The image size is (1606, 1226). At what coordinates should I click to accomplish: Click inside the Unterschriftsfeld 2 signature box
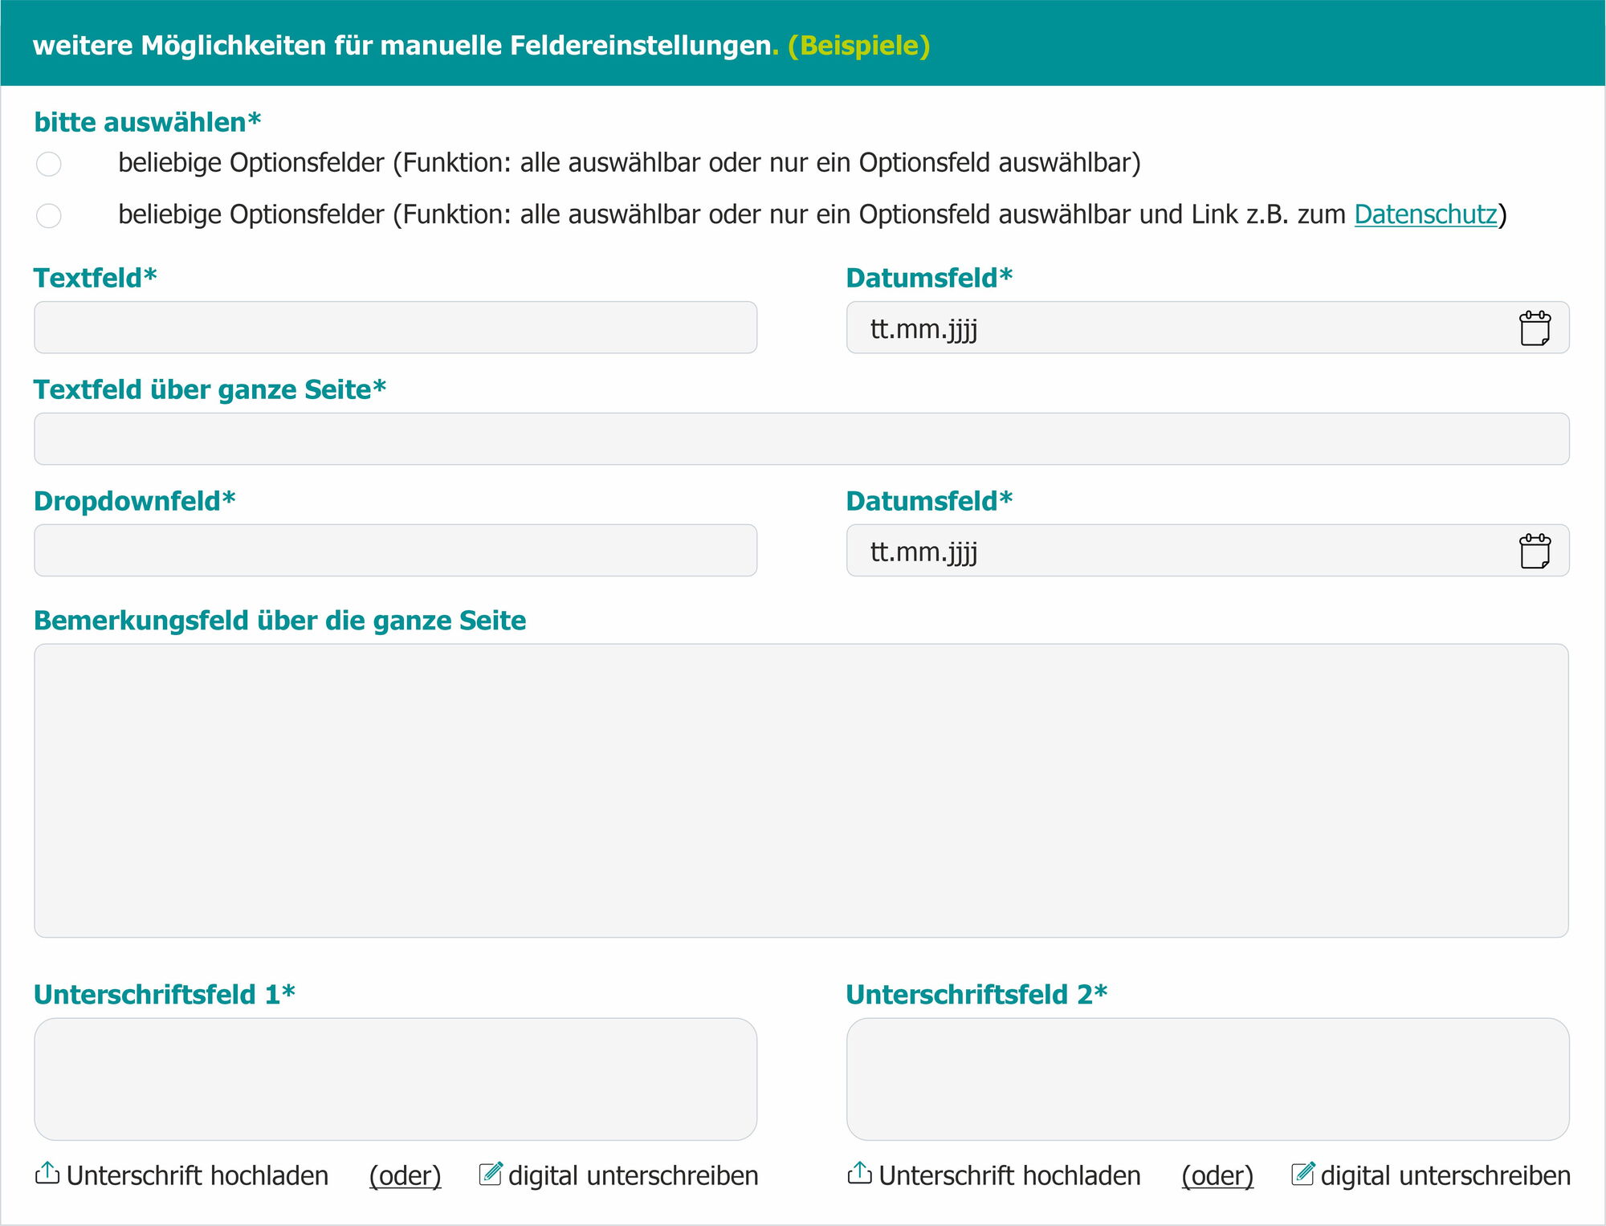(x=1208, y=1079)
